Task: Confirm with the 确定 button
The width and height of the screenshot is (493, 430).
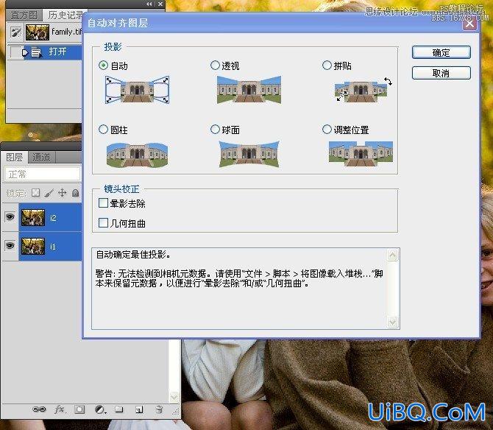Action: tap(441, 52)
